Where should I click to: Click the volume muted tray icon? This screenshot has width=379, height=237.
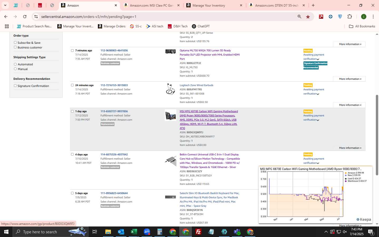point(345,232)
